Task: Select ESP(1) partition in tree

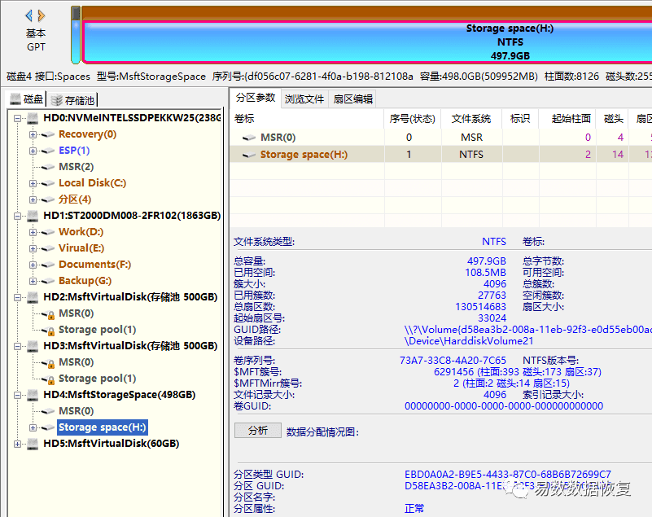Action: pyautogui.click(x=74, y=151)
